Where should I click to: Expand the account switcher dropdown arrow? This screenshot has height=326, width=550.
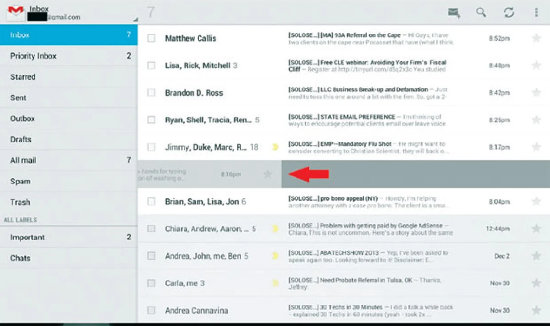coord(135,20)
